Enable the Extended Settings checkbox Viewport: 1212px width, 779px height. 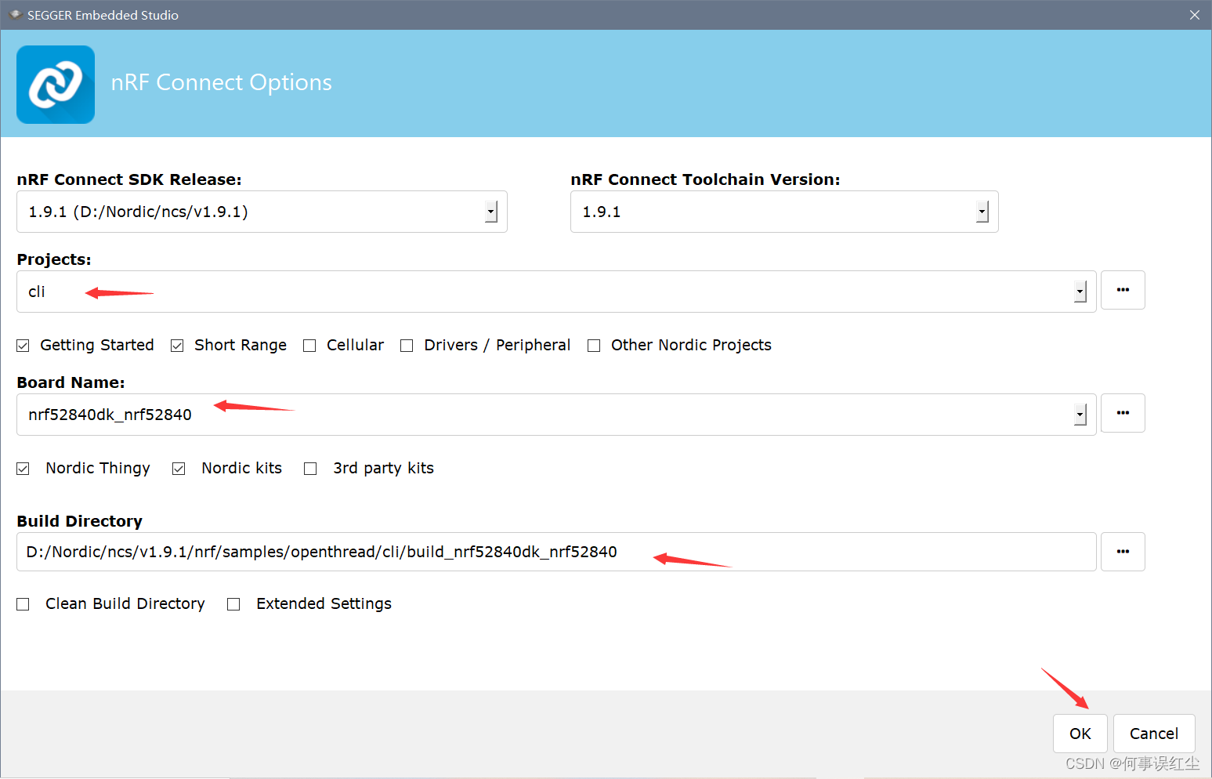233,604
